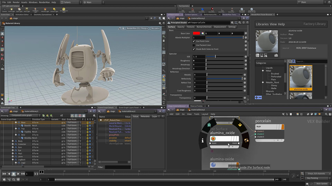Toggle Use Point Color checkbox
The width and height of the screenshot is (332, 186).
point(194,41)
